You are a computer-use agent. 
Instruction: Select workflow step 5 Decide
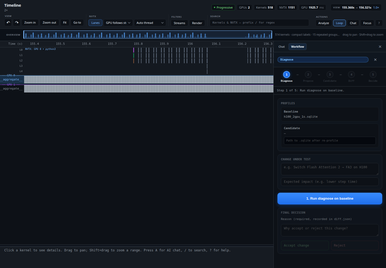click(373, 76)
